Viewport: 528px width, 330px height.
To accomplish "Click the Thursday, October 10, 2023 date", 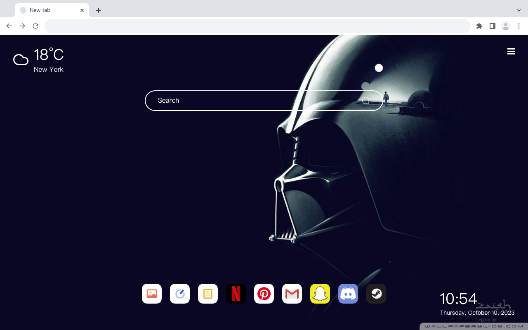I will (x=477, y=313).
